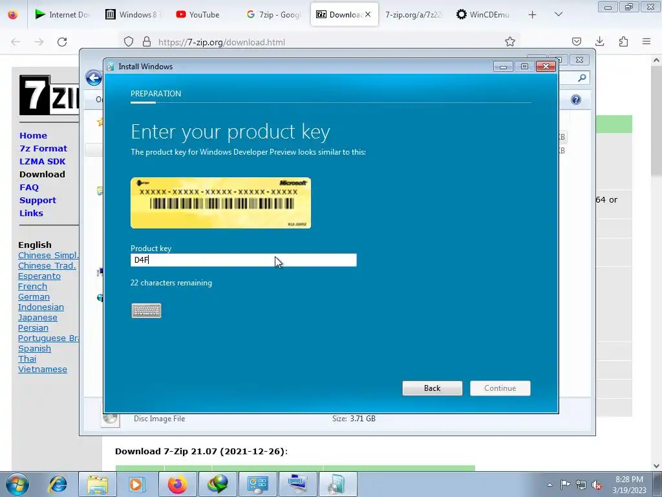Switch to the 7zip Google tab
662x497 pixels.
click(273, 14)
